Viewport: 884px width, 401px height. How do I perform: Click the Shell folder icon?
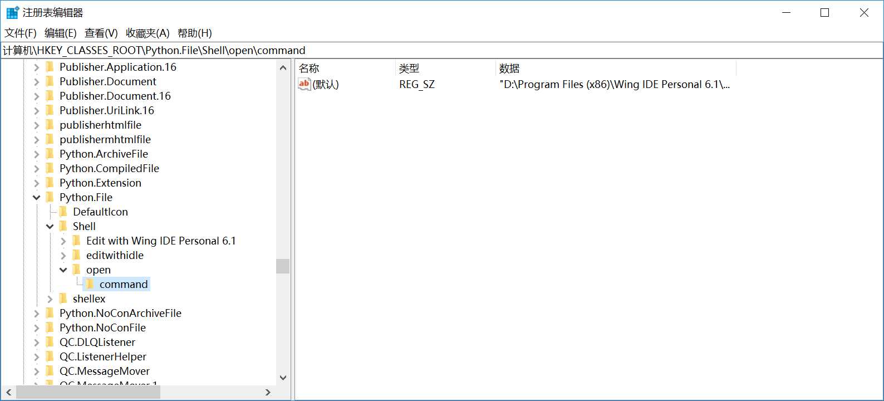coord(63,226)
